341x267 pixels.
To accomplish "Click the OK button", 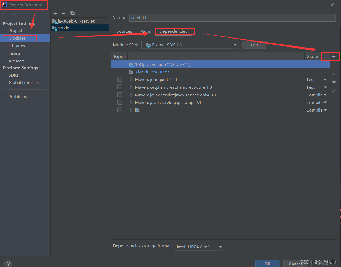I will [267, 264].
